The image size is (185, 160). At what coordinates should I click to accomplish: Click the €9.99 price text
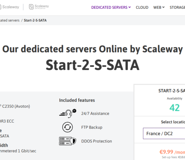click(x=166, y=152)
